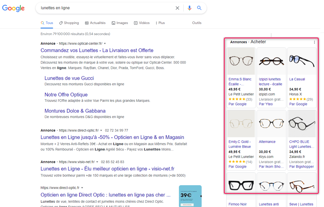Click the Google logo
The width and height of the screenshot is (324, 207).
pyautogui.click(x=13, y=8)
